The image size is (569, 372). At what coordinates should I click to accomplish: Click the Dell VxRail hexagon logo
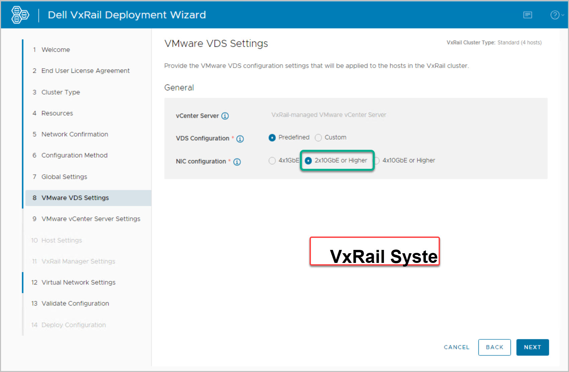pyautogui.click(x=20, y=15)
